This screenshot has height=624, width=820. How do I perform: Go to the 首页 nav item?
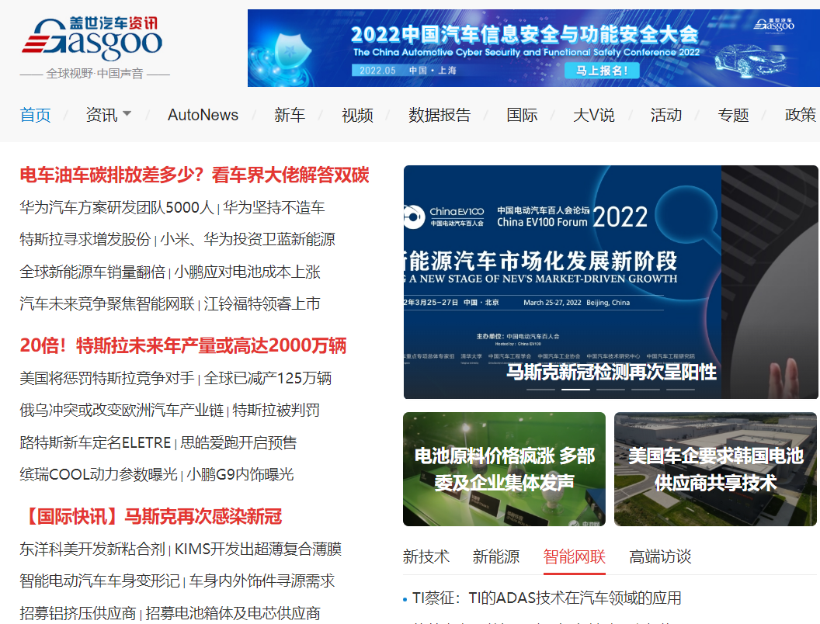click(x=35, y=115)
